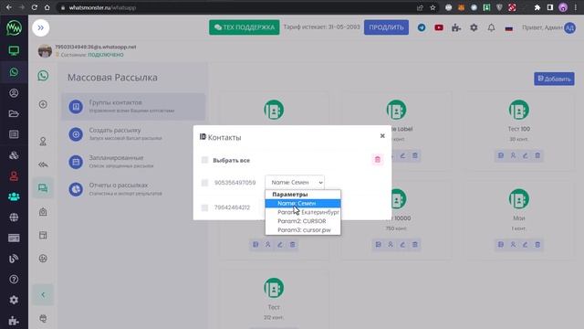Viewport: 584px width, 329px height.
Task: Open the Name: Семен dropdown
Action: [295, 183]
